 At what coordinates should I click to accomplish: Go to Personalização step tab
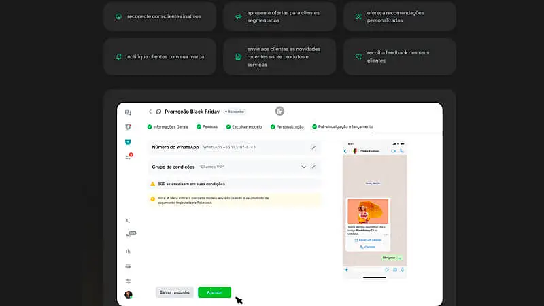pos(287,127)
